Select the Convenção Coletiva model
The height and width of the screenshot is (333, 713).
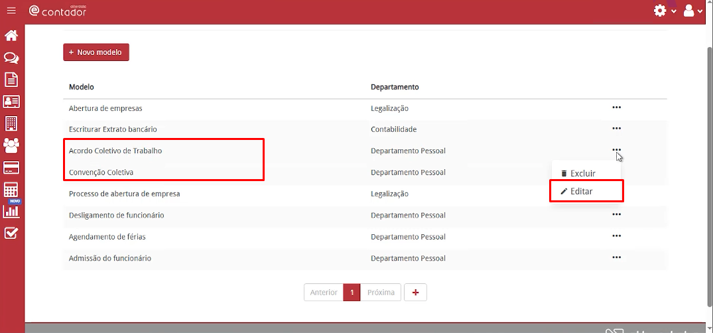tap(101, 172)
